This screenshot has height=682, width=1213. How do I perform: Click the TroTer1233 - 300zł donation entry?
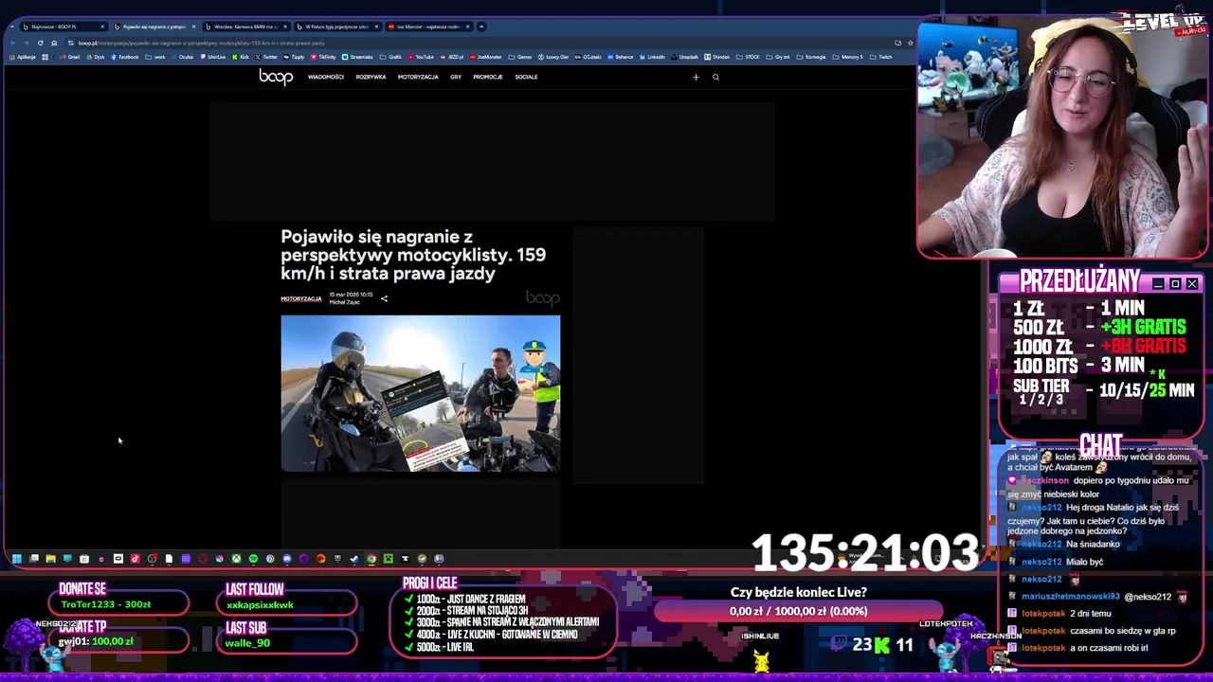coord(105,604)
